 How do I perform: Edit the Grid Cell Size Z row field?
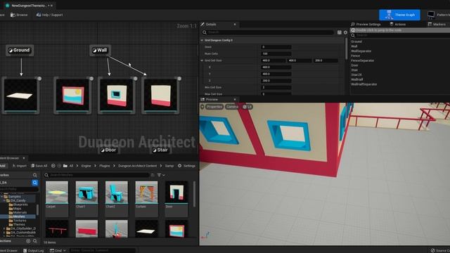(276, 81)
